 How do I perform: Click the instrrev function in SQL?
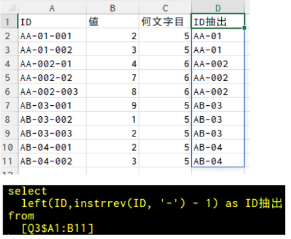click(x=100, y=203)
